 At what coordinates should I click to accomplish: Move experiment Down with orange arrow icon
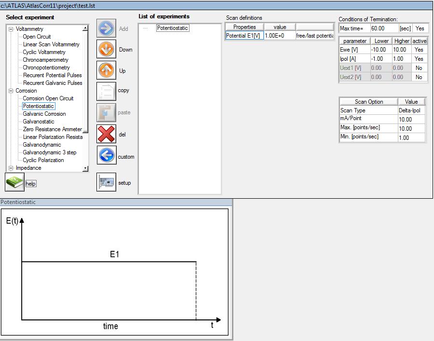106,49
